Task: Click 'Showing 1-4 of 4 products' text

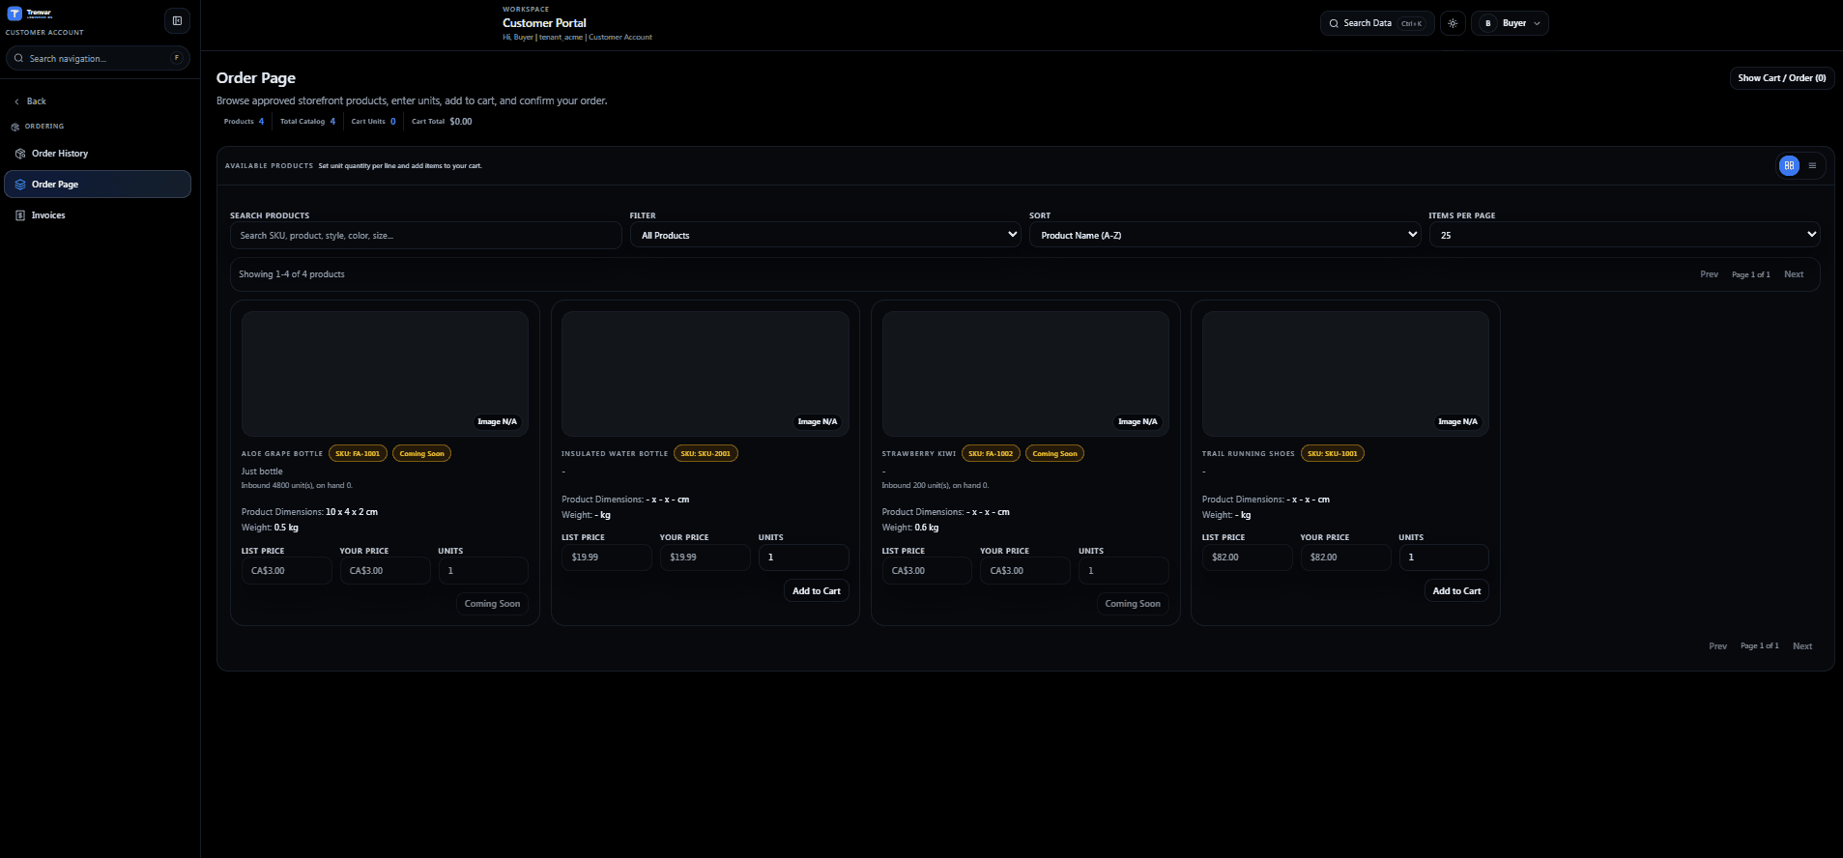Action: click(292, 274)
